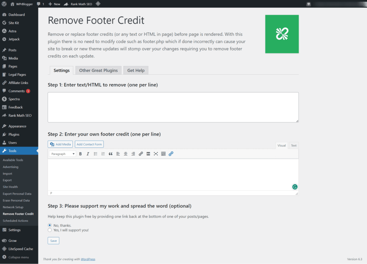Click the Add Media button
Screen dimensions: 367x264
point(60,144)
